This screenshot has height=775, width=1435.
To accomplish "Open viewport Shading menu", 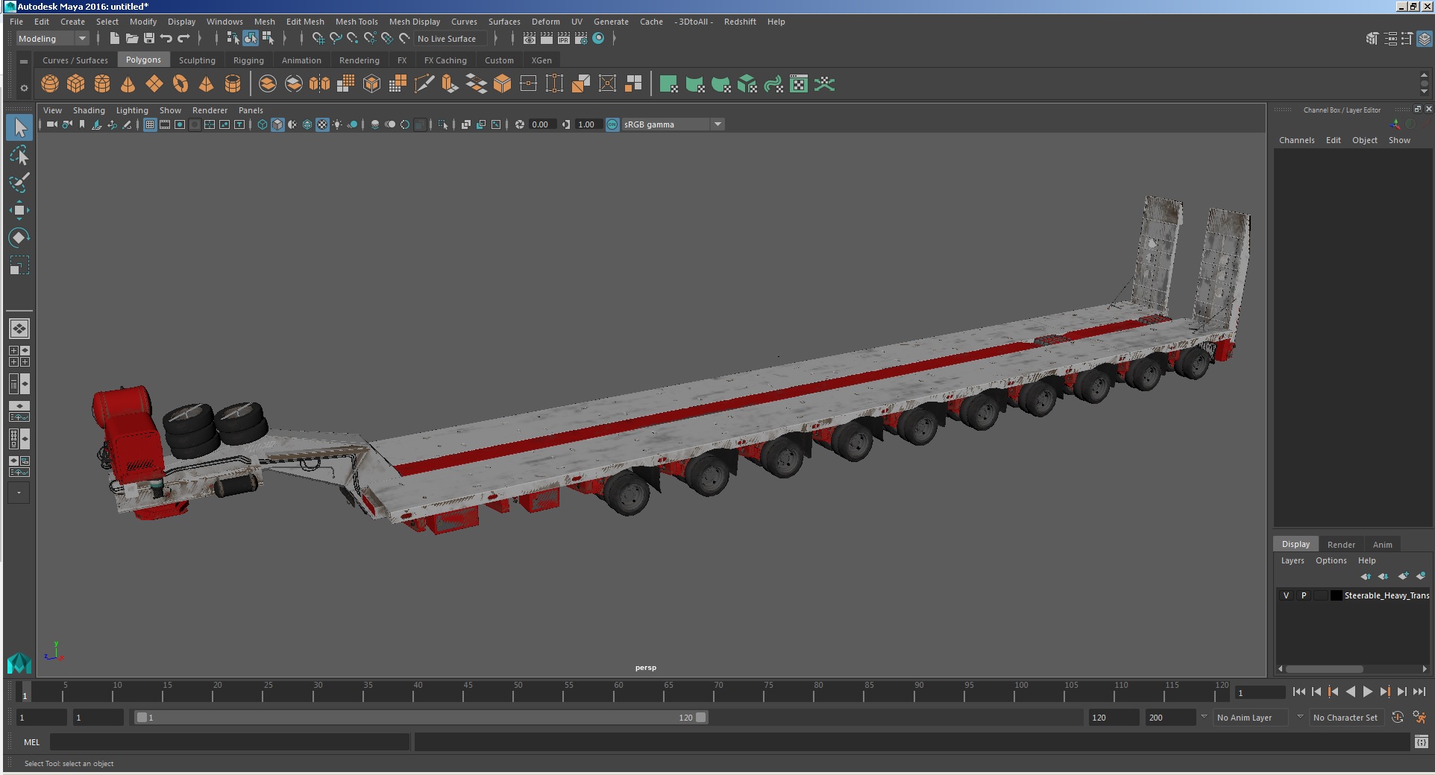I will point(89,110).
